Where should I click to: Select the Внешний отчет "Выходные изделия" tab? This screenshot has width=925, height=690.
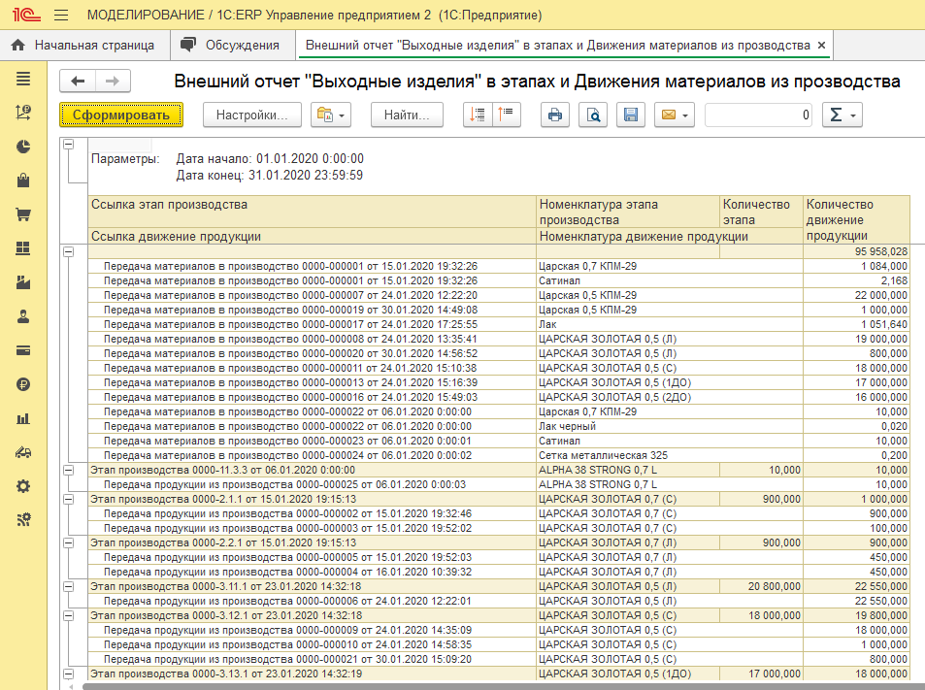tap(557, 46)
